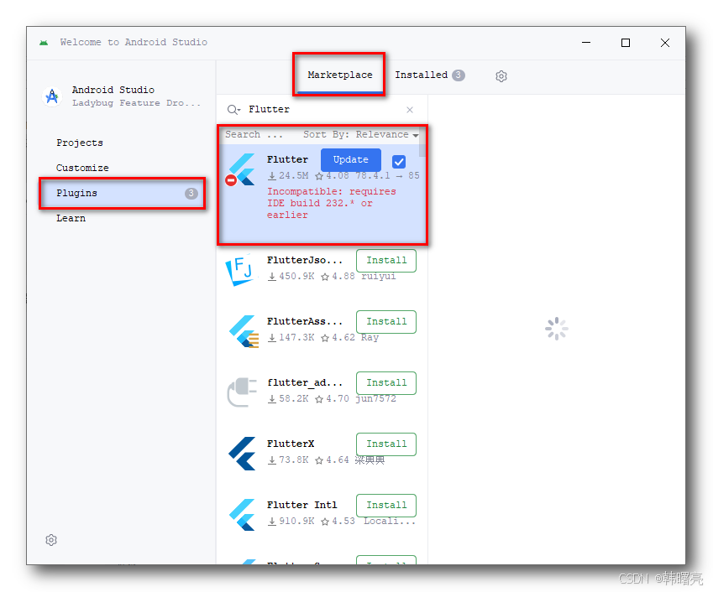This screenshot has width=713, height=592.
Task: Open Projects in the sidebar
Action: click(x=80, y=143)
